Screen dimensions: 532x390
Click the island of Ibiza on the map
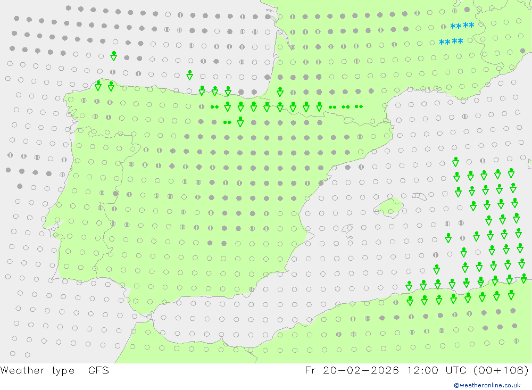347,229
